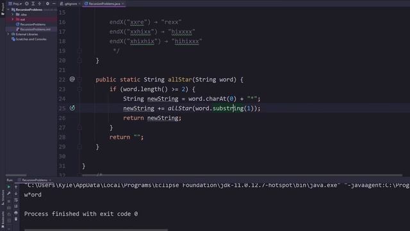Click the fold marker at line 19 comment end
The width and height of the screenshot is (410, 231).
tap(79, 51)
